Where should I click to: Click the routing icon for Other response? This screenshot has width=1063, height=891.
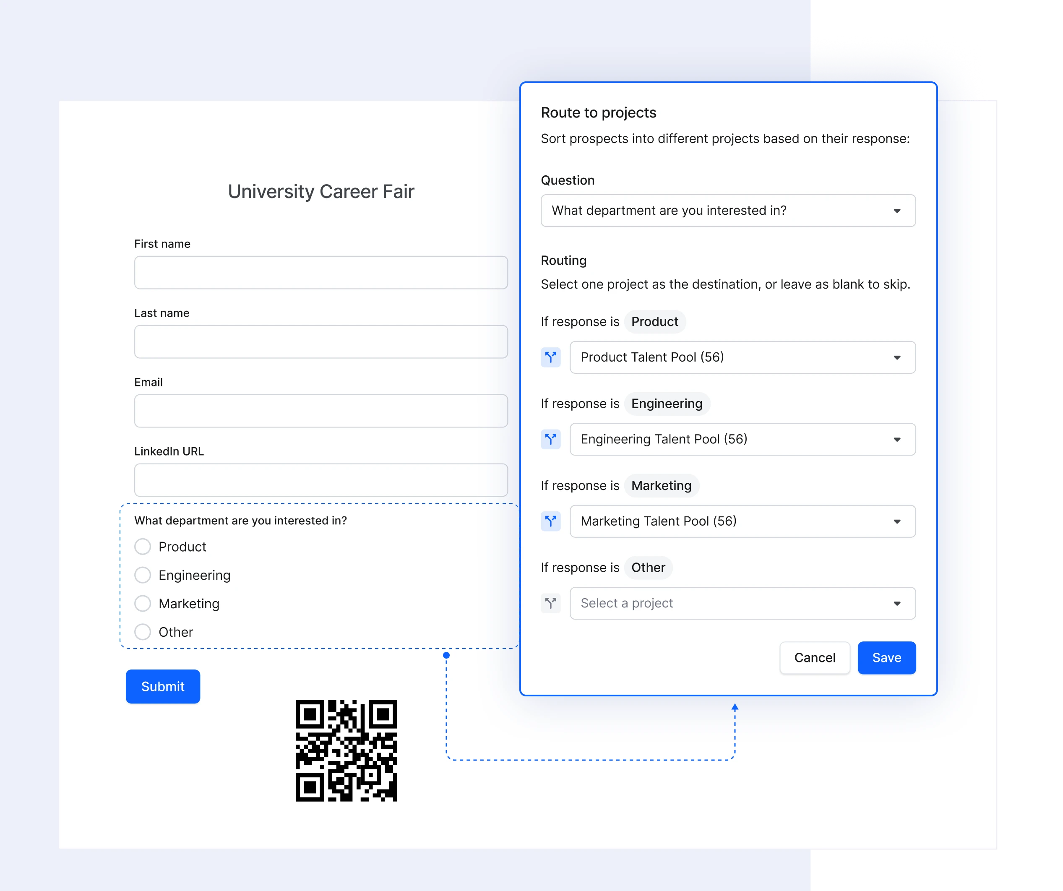point(550,603)
